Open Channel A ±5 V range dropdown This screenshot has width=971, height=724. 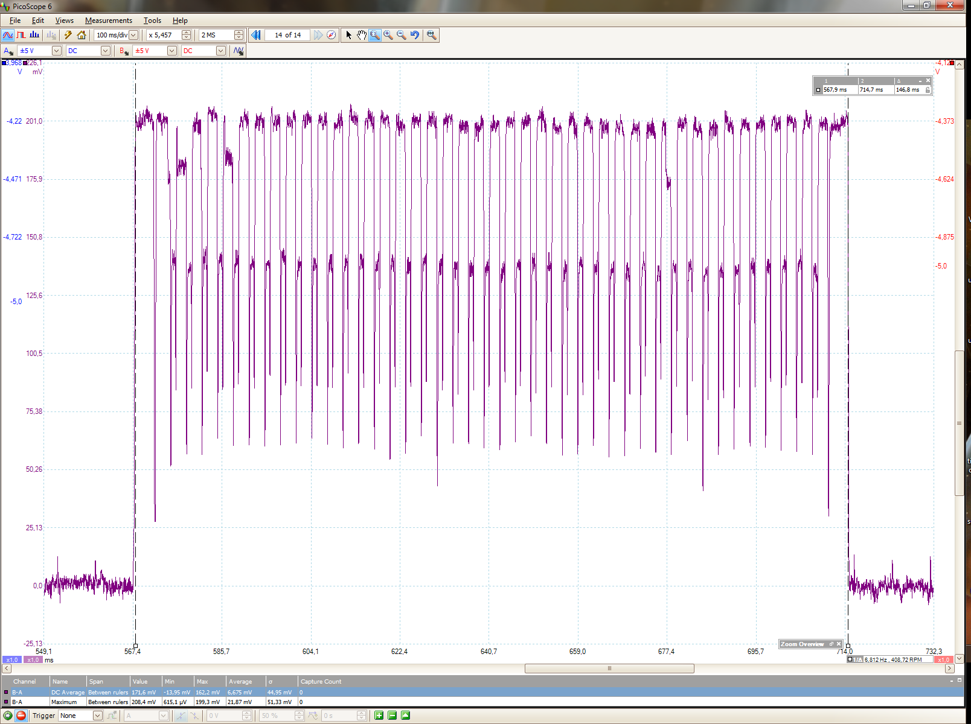pos(56,51)
